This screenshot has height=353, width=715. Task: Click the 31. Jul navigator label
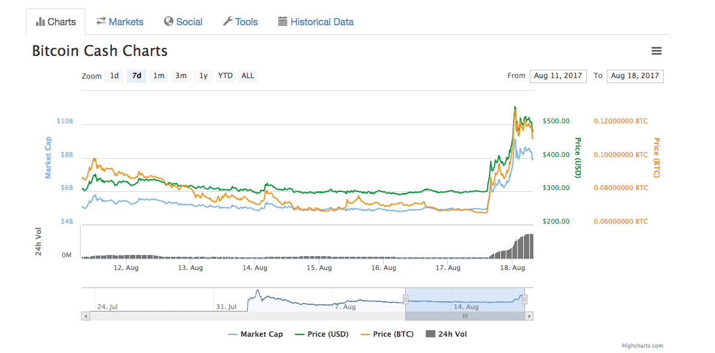point(227,307)
